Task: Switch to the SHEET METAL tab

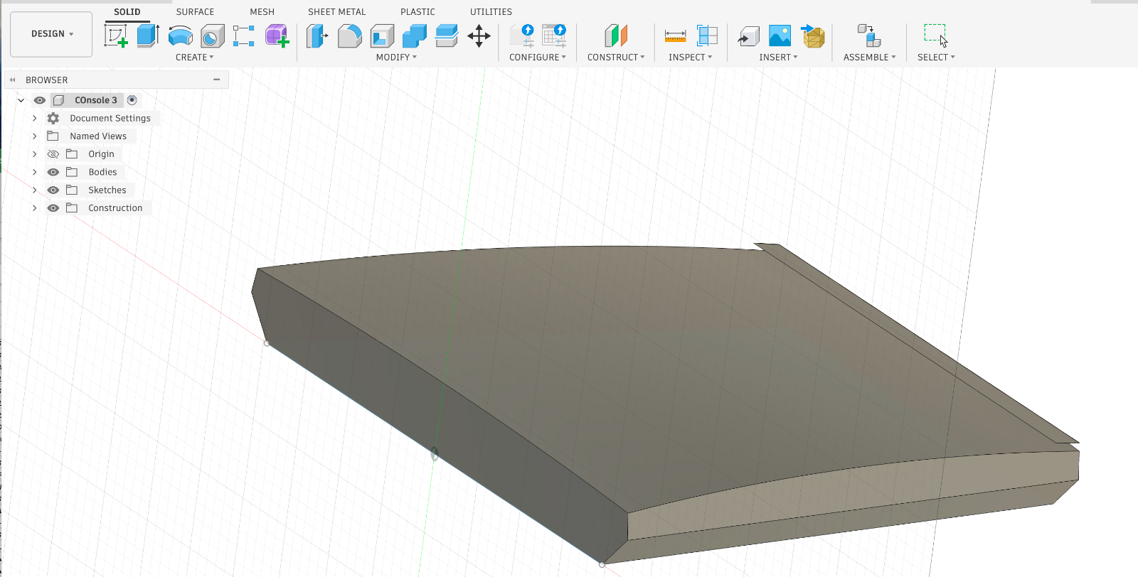Action: (x=336, y=12)
